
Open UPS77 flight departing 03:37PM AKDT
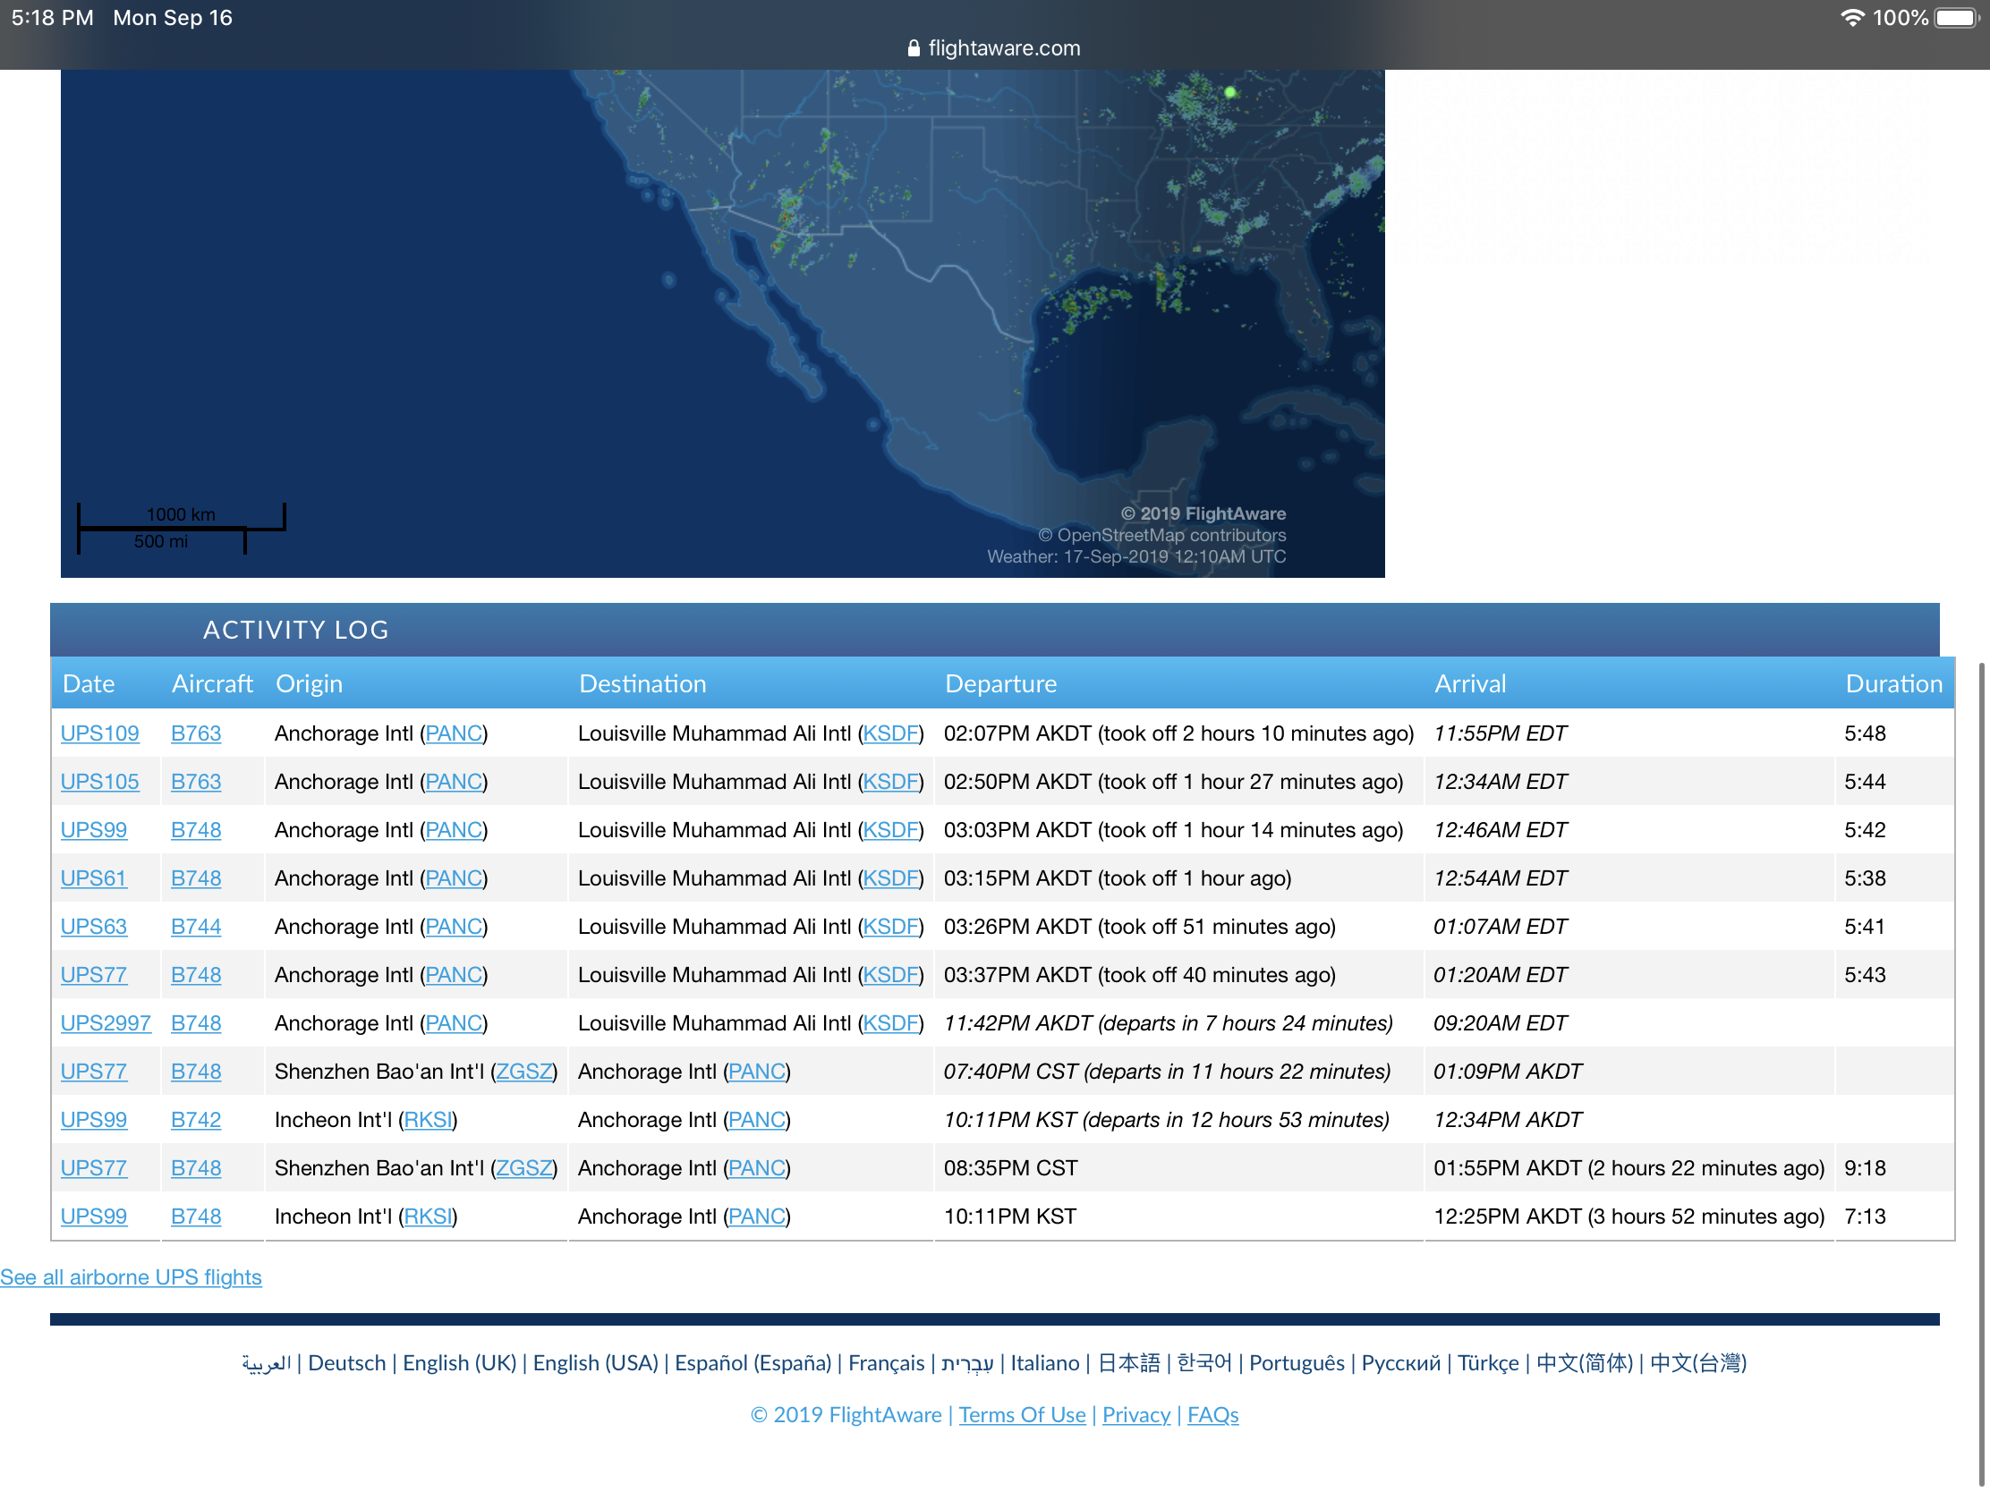94,976
